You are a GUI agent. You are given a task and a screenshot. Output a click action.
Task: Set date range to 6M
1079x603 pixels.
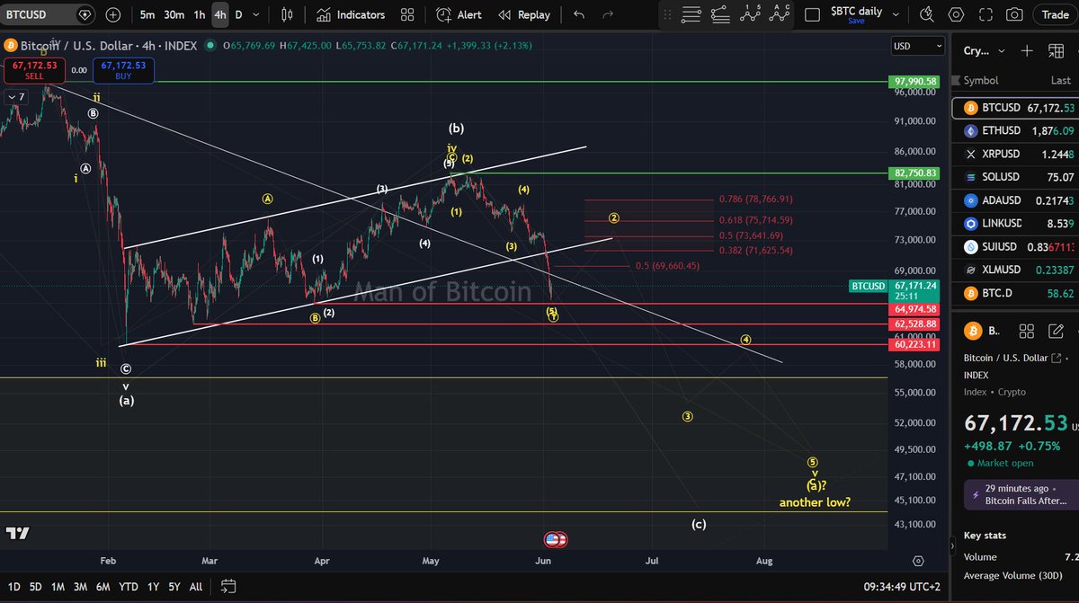pos(103,587)
